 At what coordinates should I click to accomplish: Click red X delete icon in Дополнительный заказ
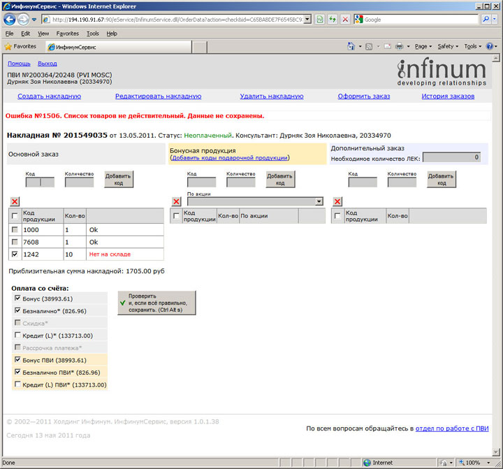click(337, 201)
